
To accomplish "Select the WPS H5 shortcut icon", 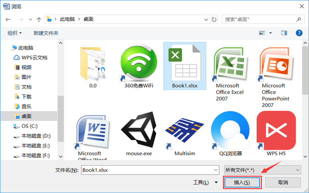I will (x=276, y=131).
